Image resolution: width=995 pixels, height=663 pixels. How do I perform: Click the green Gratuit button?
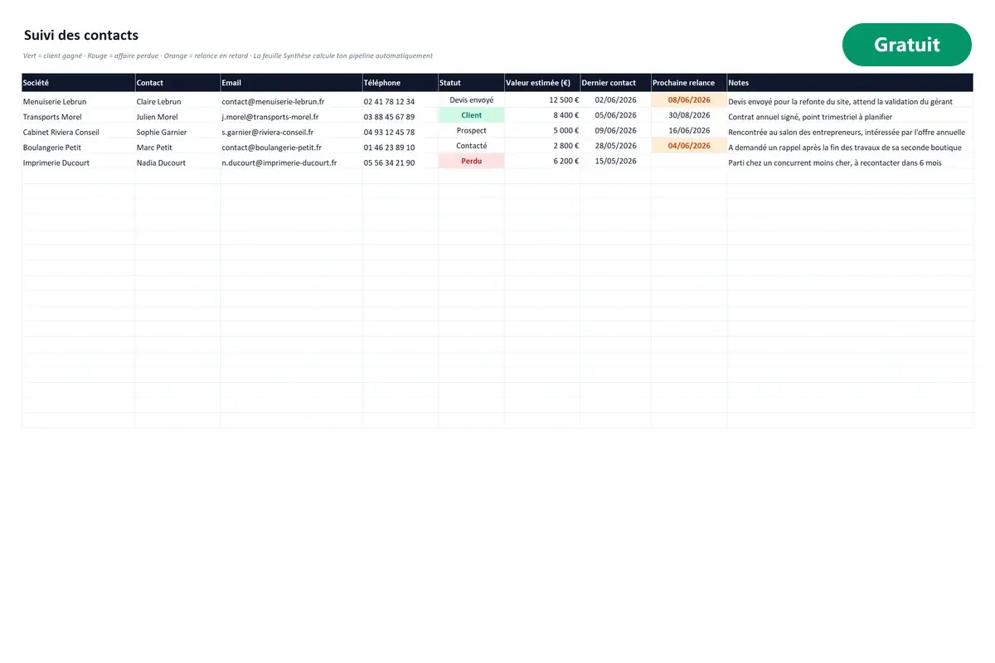[906, 45]
